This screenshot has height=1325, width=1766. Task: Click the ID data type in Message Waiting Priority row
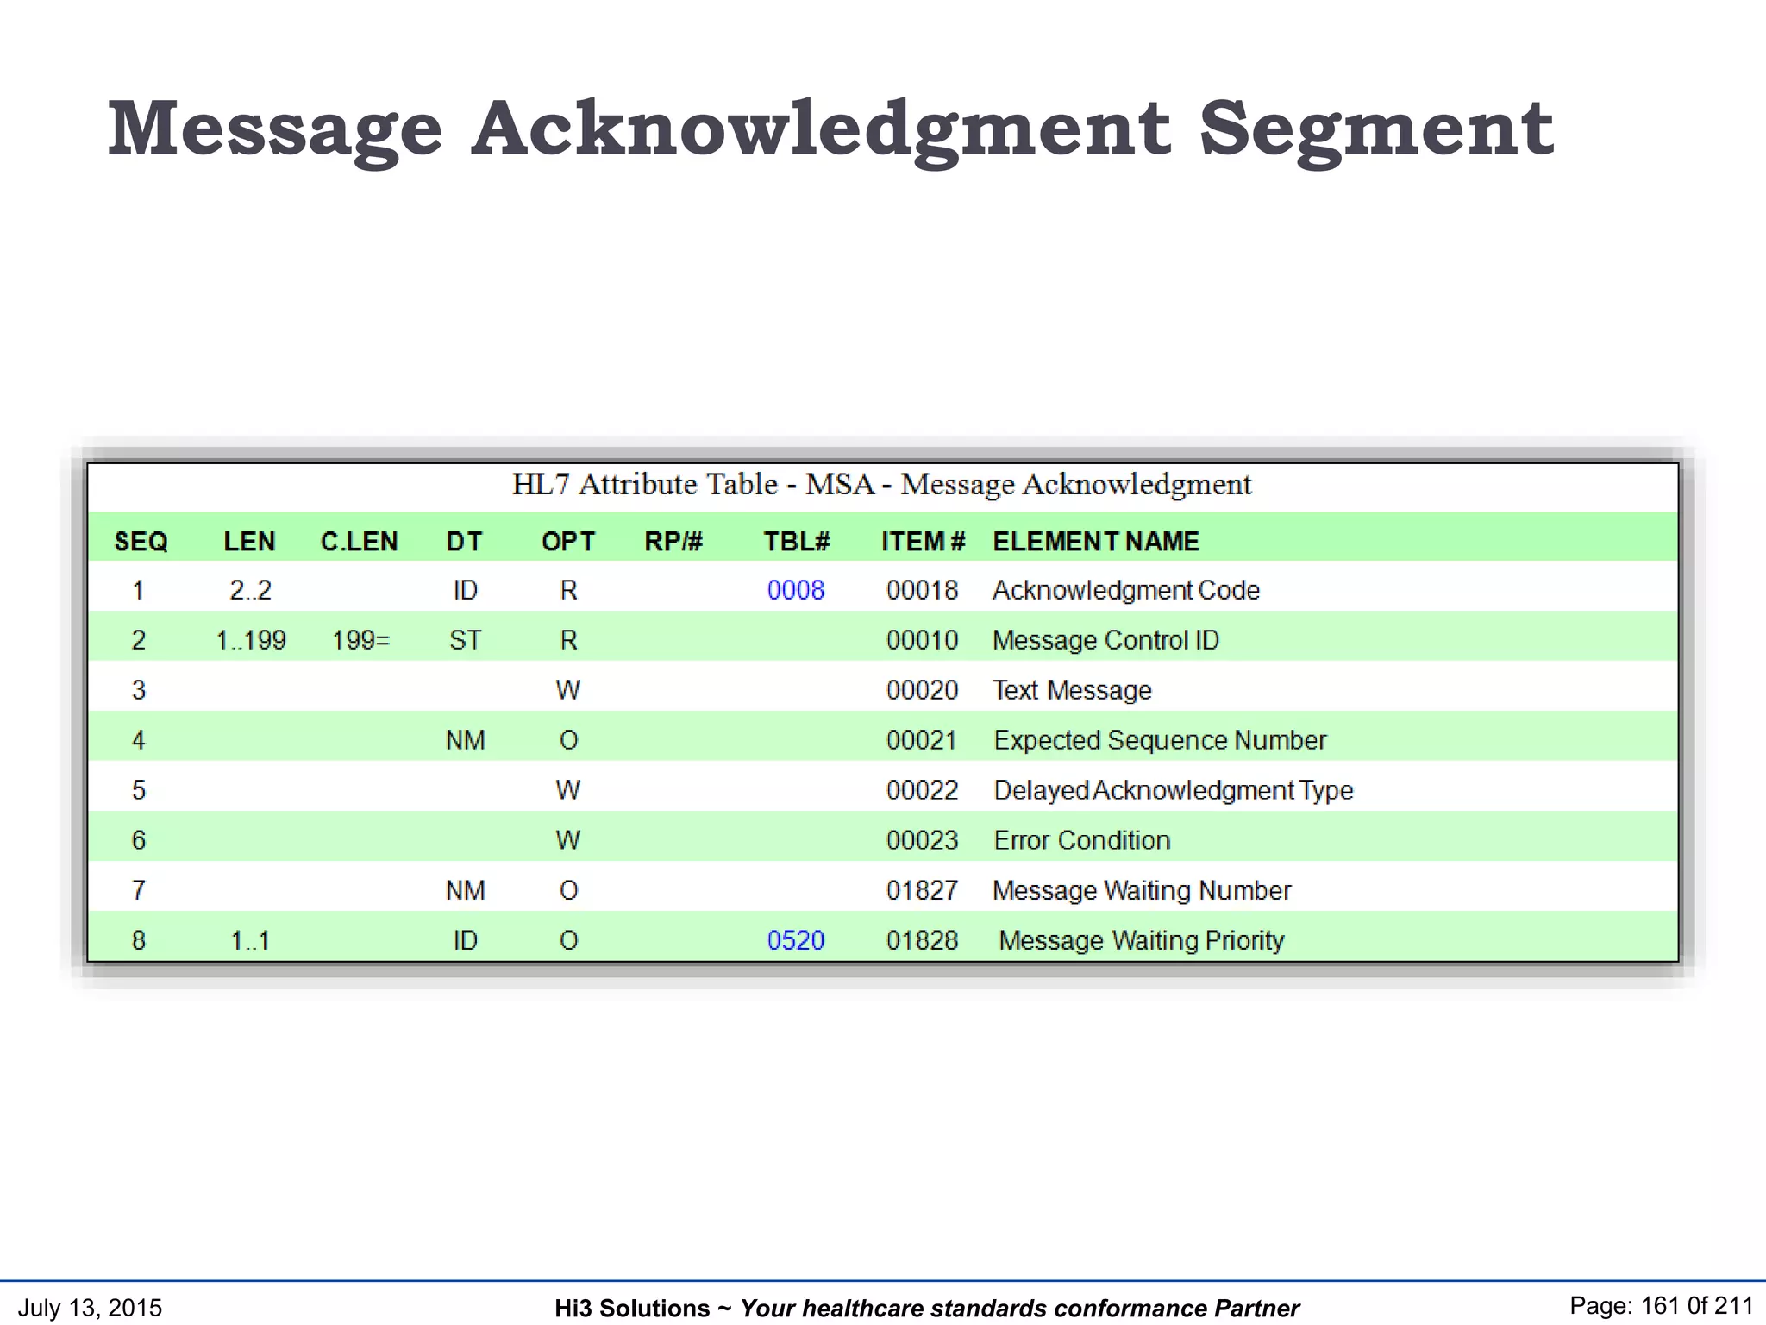click(465, 940)
